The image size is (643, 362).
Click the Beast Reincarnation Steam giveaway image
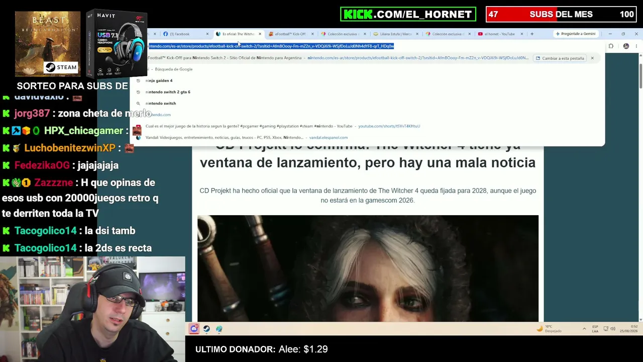click(48, 43)
